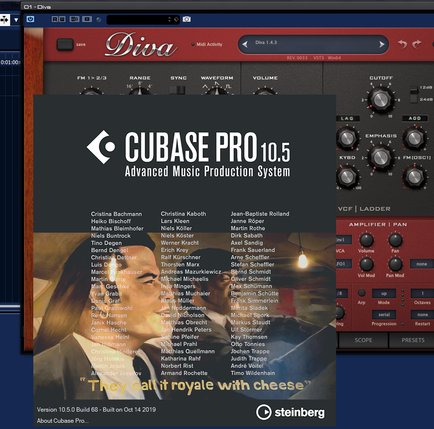Open the arpeggiator Mode 'up' dropdown
Image resolution: width=434 pixels, height=429 pixels.
(x=384, y=293)
